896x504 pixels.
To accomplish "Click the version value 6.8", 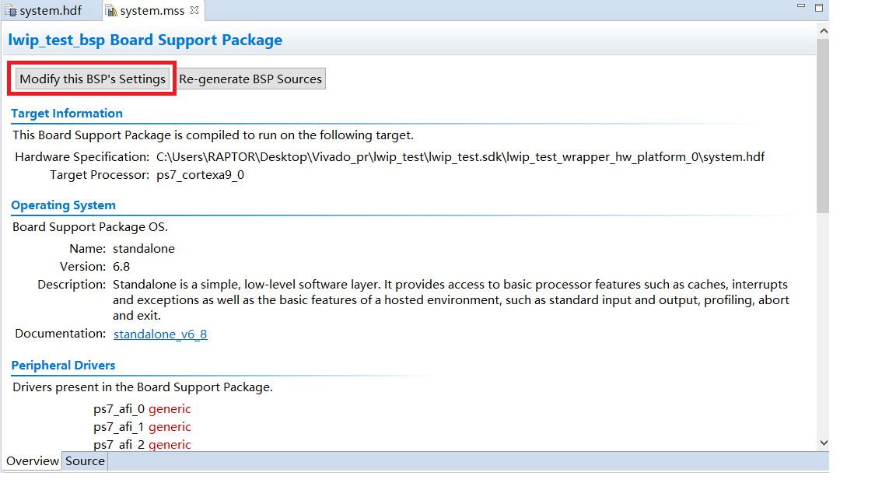I will (x=121, y=266).
